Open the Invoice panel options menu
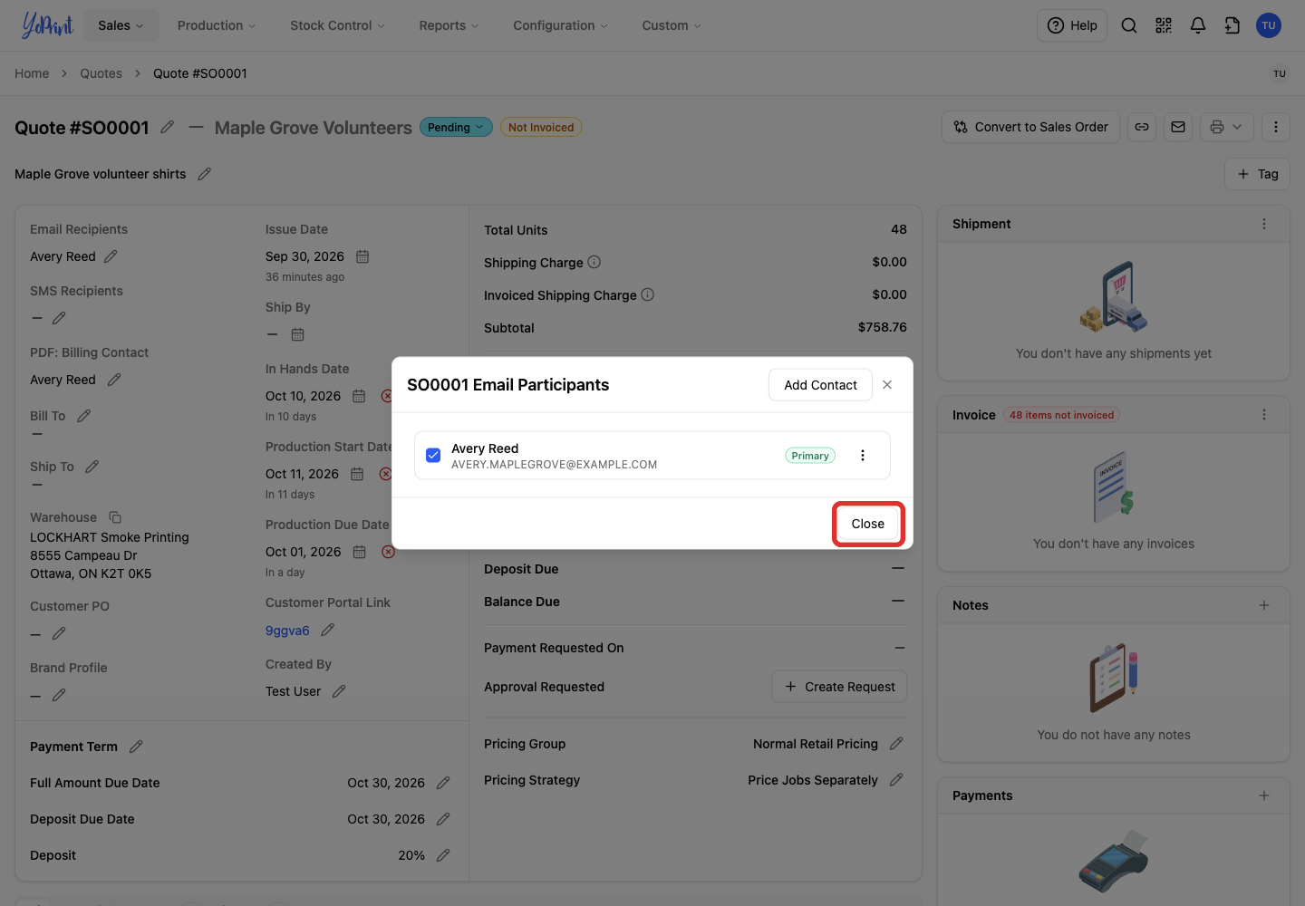This screenshot has width=1305, height=906. click(x=1264, y=415)
